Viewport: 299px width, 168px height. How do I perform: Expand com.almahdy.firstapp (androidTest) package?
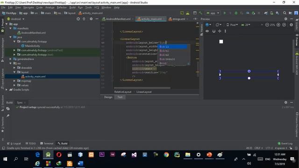coord(14,50)
